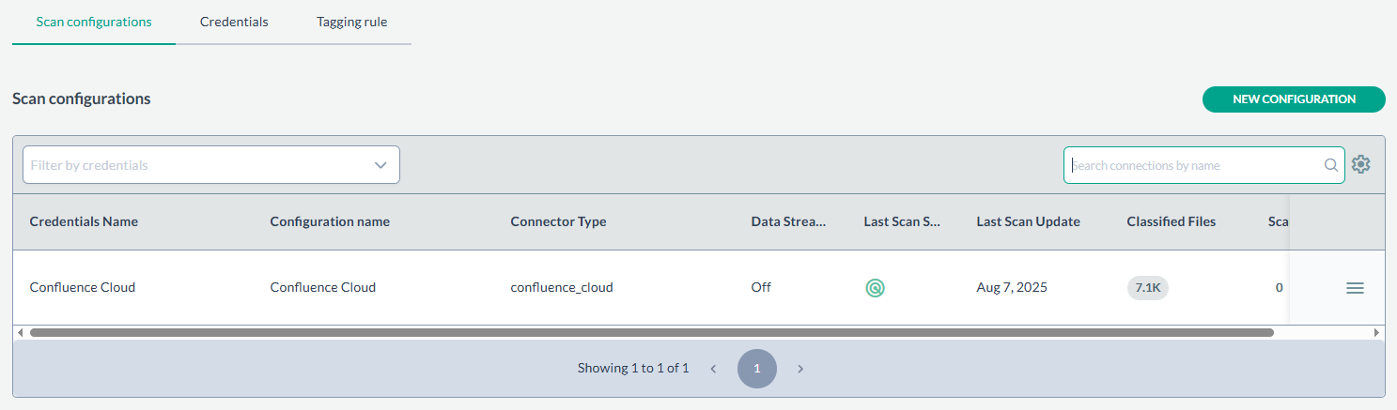Go to the next page arrow

[x=800, y=369]
